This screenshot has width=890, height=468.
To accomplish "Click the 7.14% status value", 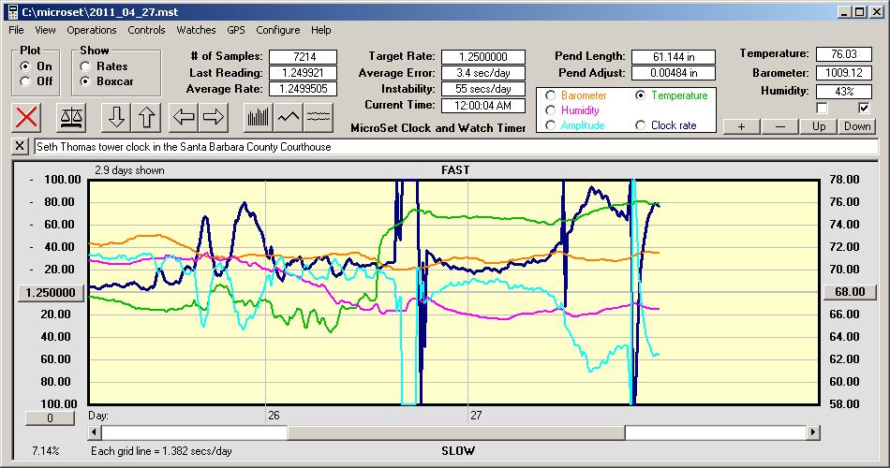I will (x=45, y=451).
